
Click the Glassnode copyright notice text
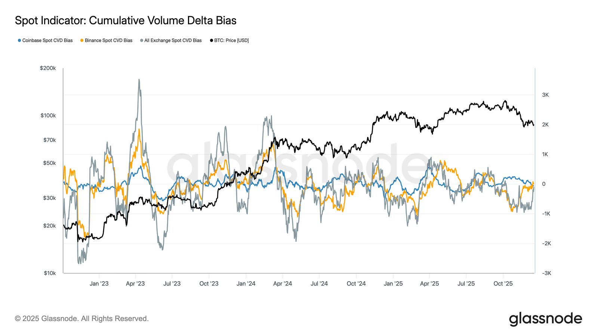[x=82, y=318]
